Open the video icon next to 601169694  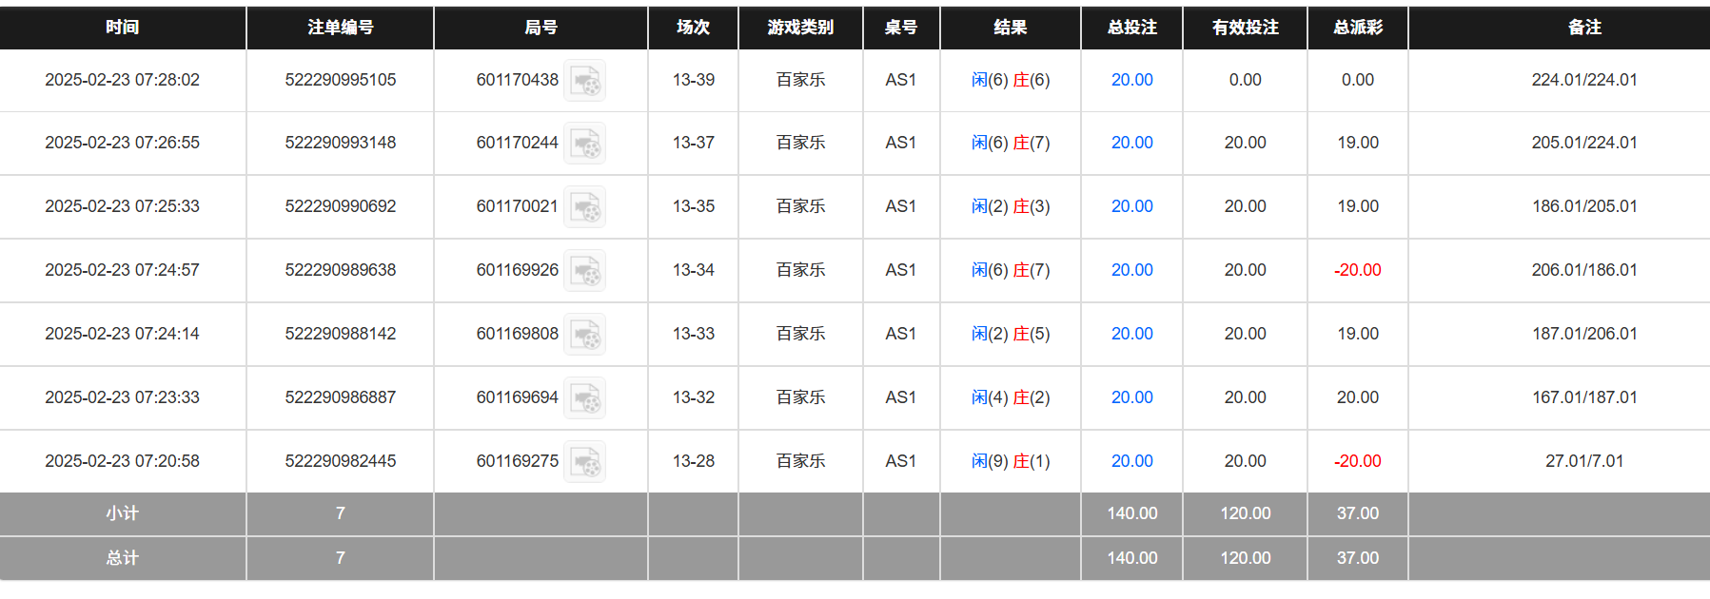click(584, 398)
